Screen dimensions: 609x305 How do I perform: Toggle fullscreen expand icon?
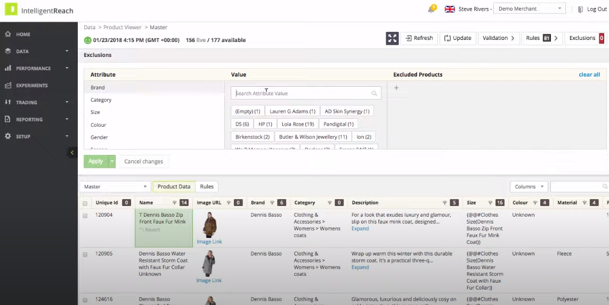tap(392, 38)
